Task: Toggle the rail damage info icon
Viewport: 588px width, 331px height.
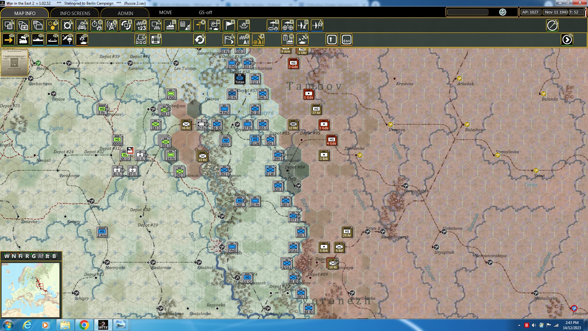Action: click(x=82, y=25)
